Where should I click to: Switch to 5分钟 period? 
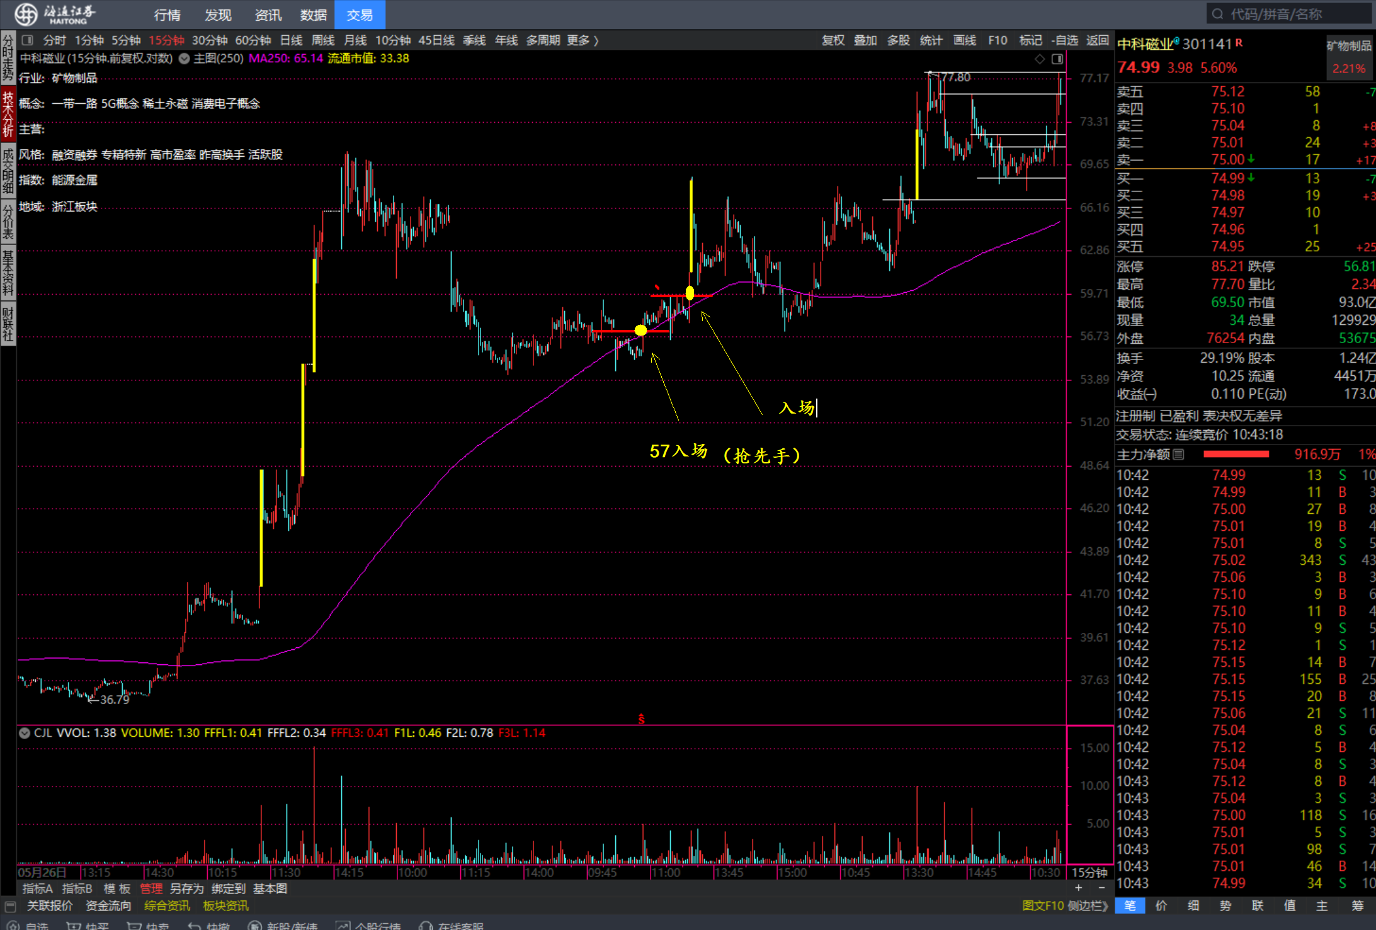pos(126,40)
